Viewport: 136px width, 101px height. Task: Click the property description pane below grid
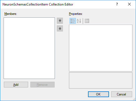click(101, 81)
